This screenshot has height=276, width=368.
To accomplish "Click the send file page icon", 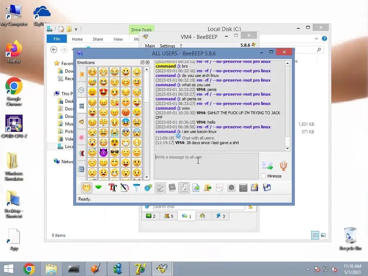I will [196, 188].
